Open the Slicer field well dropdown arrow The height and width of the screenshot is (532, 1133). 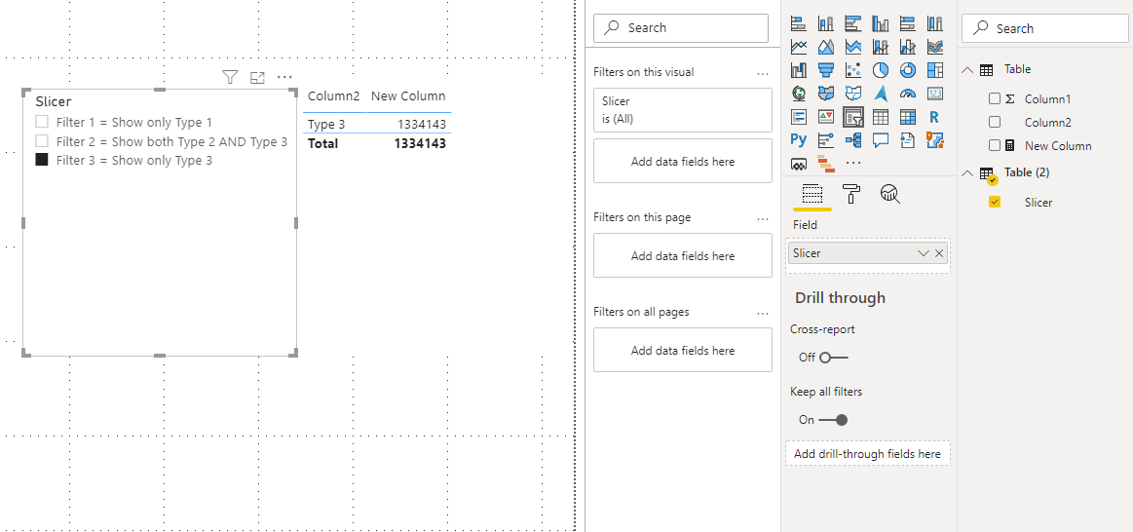923,253
